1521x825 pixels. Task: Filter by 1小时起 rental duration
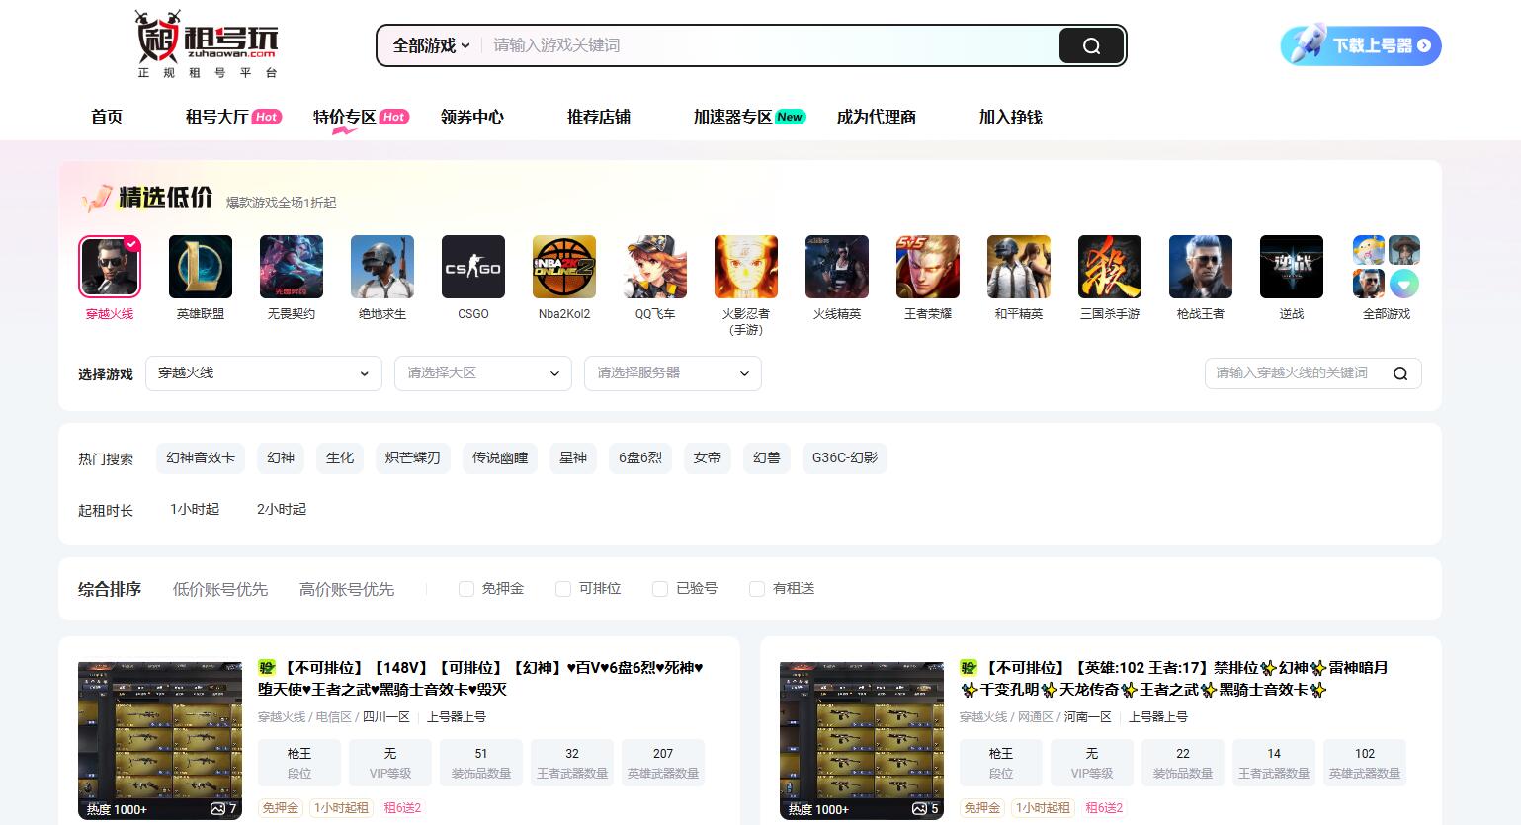point(195,510)
